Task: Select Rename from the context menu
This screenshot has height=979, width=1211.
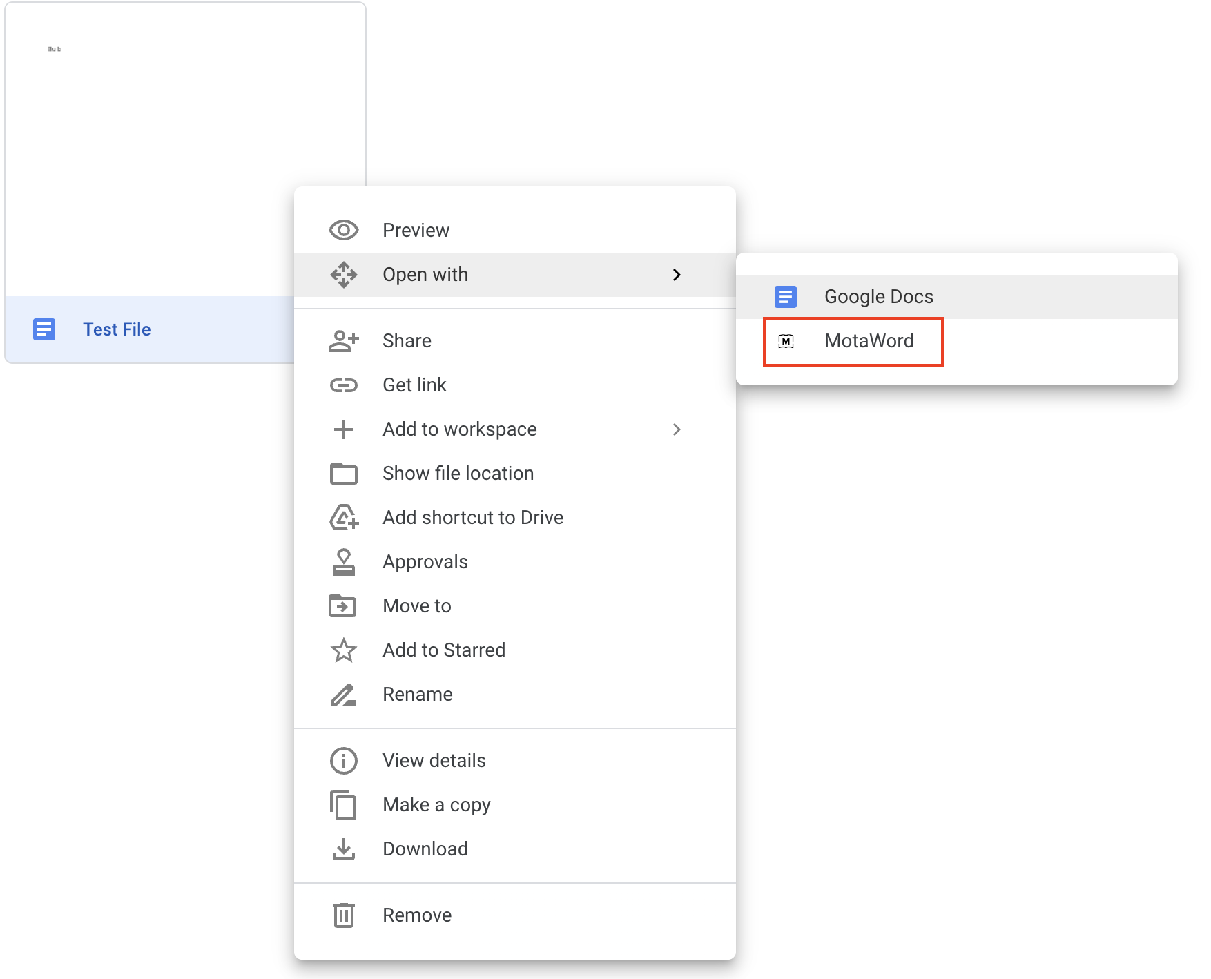Action: [515, 695]
